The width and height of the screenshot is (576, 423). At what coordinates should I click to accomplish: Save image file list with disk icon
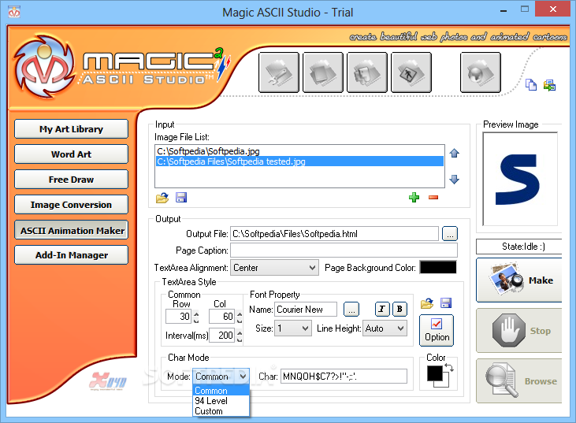point(181,198)
